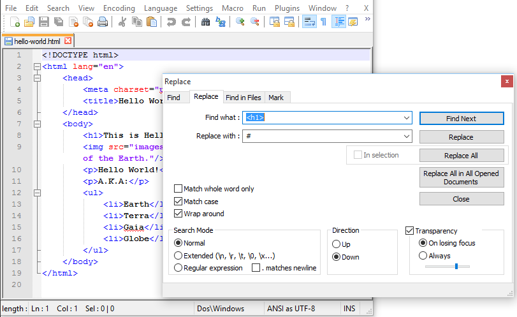Click the Undo arrow icon
The height and width of the screenshot is (317, 517).
click(x=171, y=22)
